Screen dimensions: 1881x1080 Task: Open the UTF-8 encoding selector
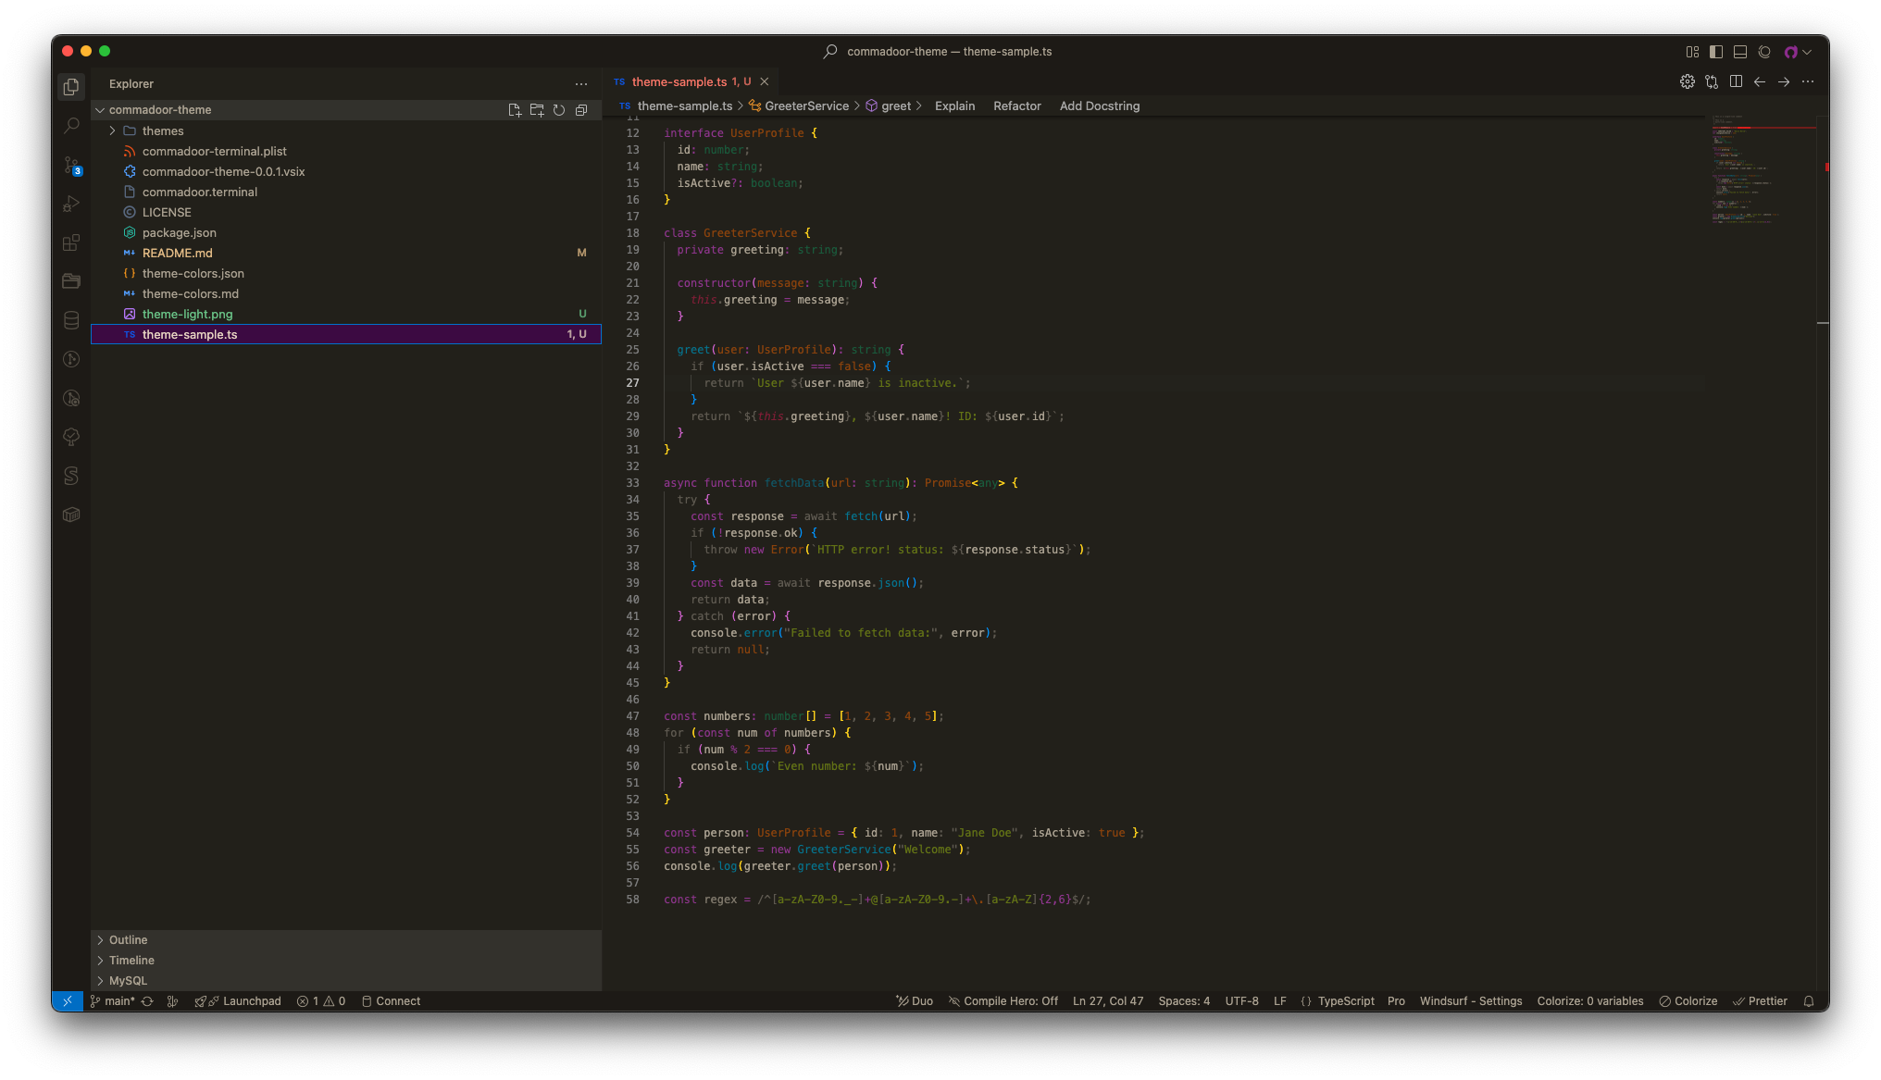(x=1241, y=1001)
